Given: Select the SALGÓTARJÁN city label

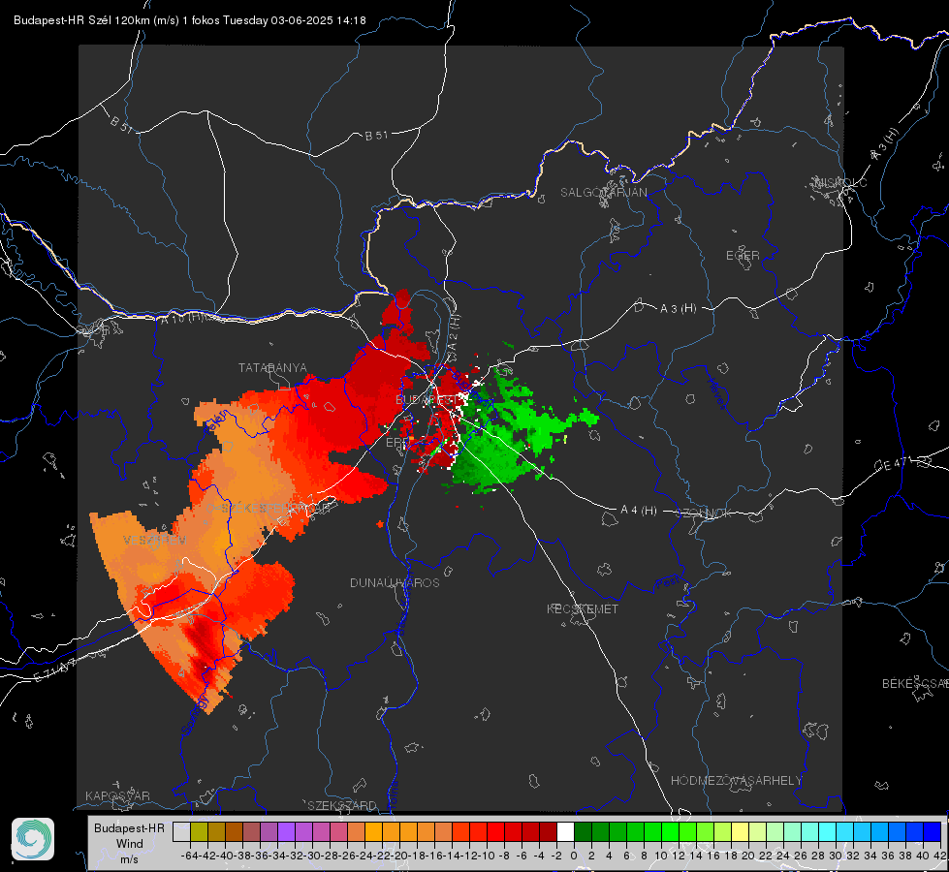Looking at the screenshot, I should click(x=603, y=193).
